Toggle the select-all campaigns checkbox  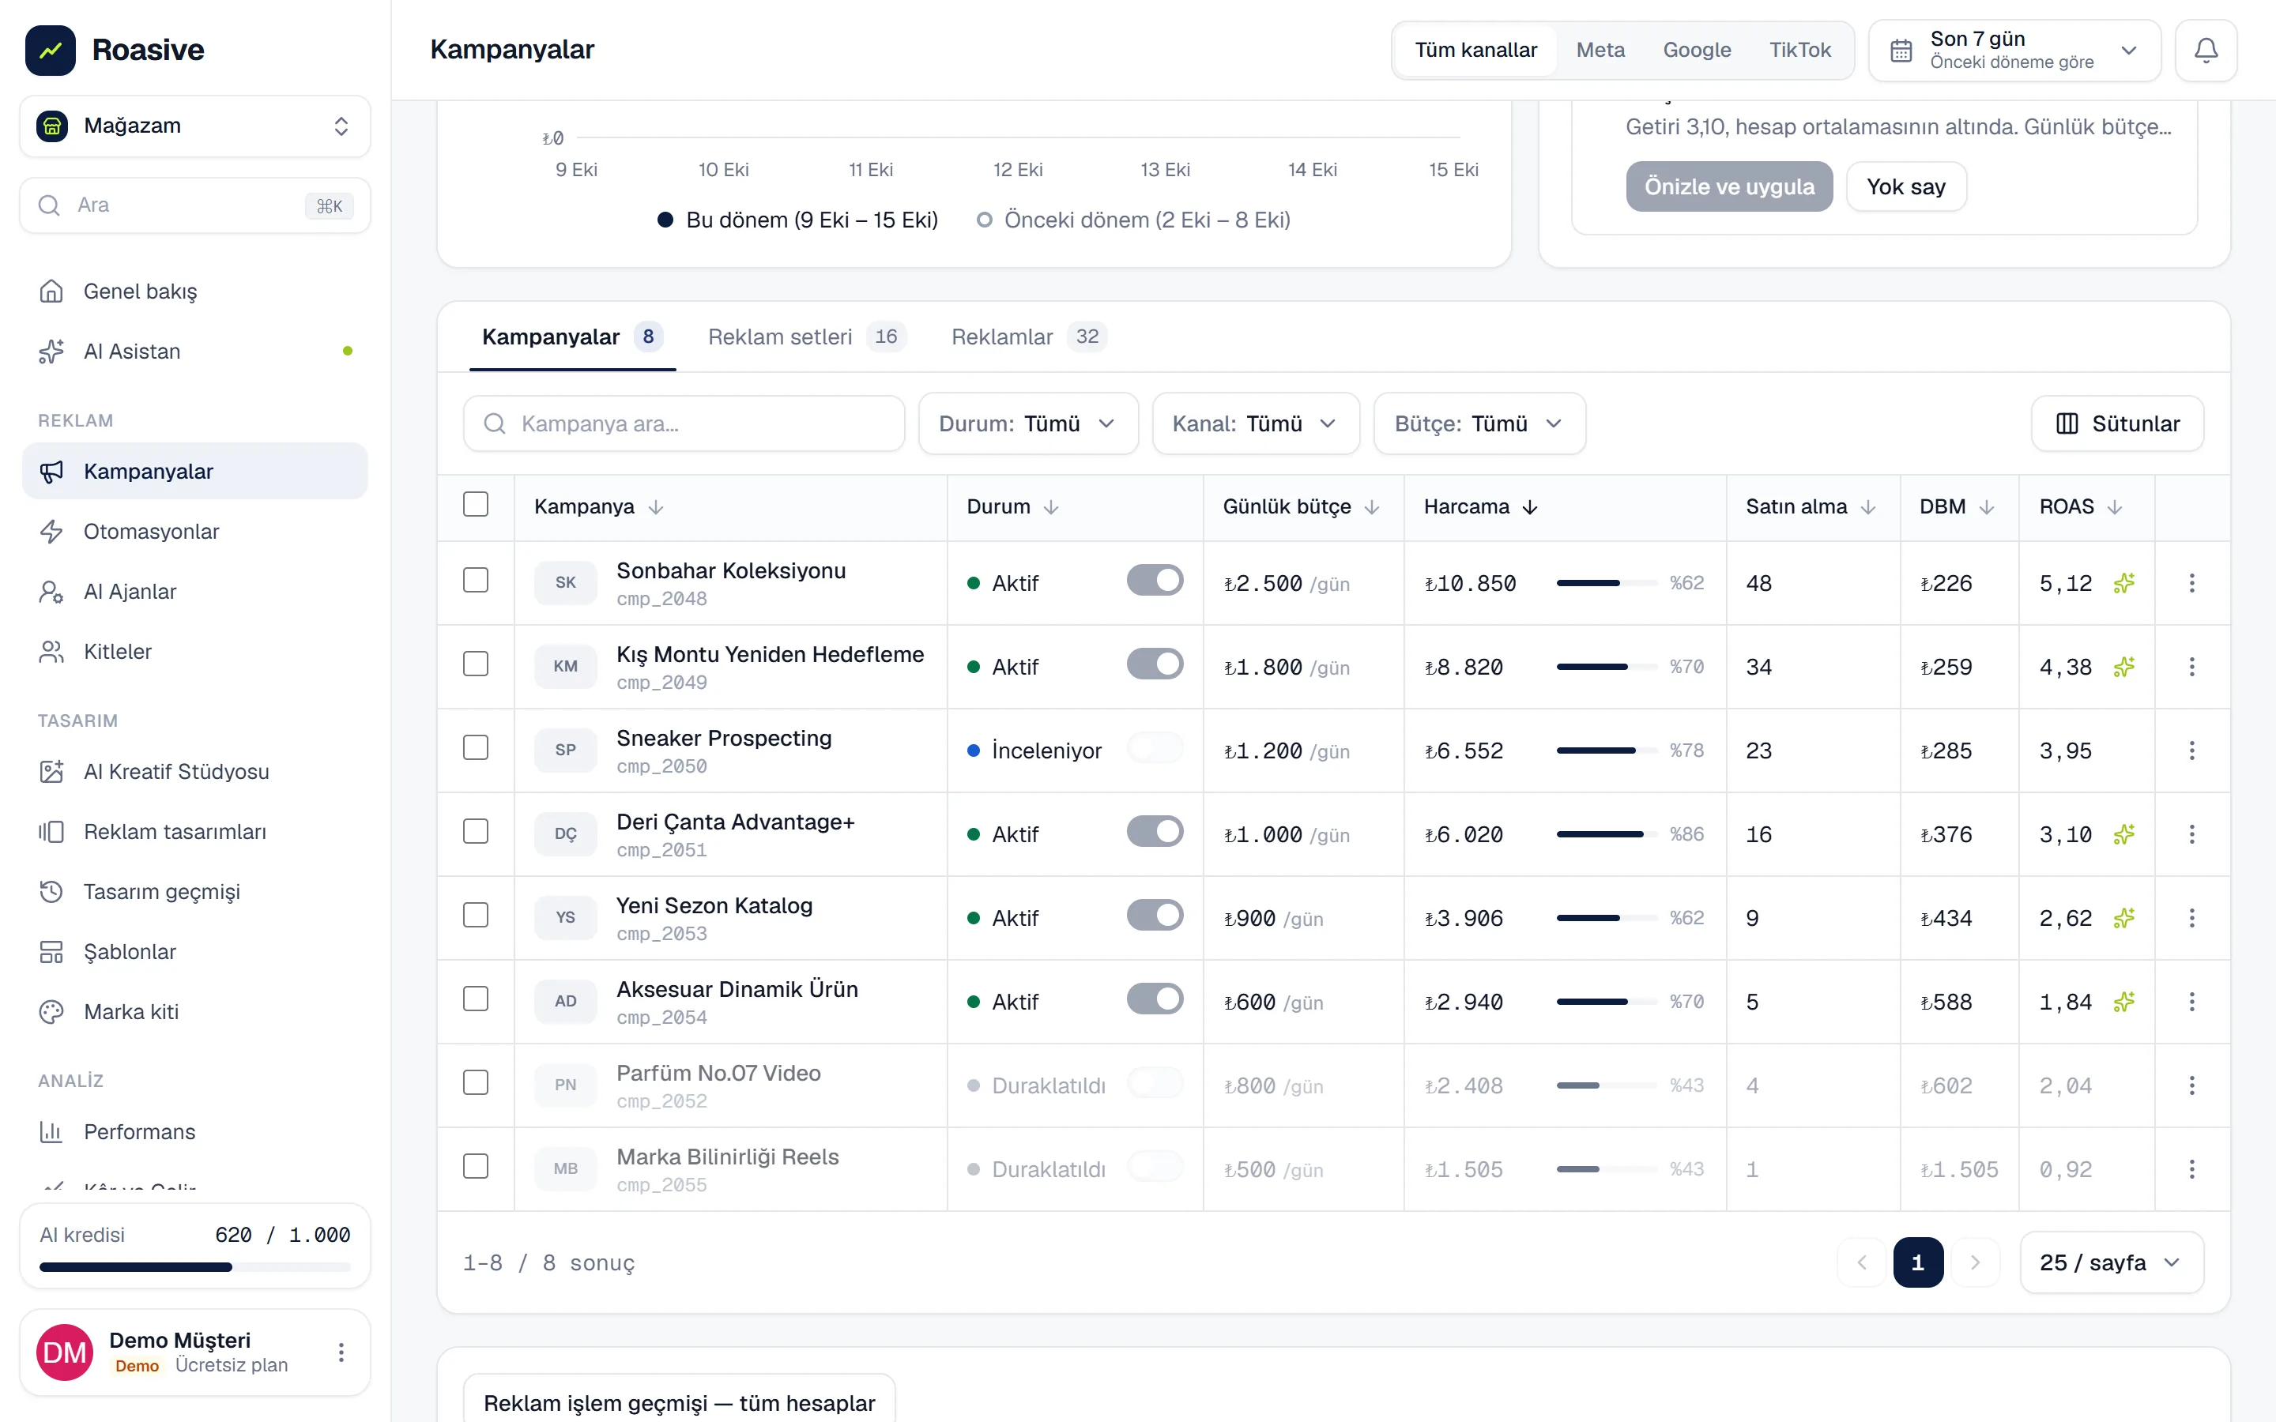[476, 504]
